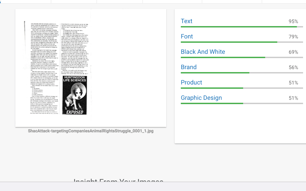Click the Brand confidence bar
This screenshot has height=191, width=306.
[x=242, y=73]
